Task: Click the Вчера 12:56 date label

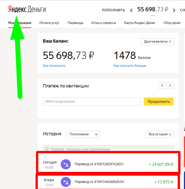Action: click(49, 182)
